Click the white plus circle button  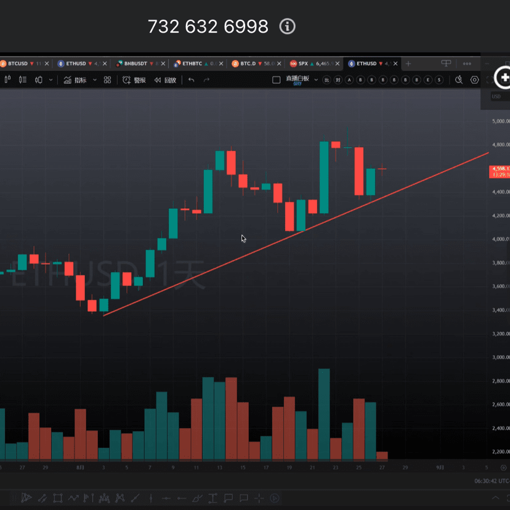[x=503, y=78]
